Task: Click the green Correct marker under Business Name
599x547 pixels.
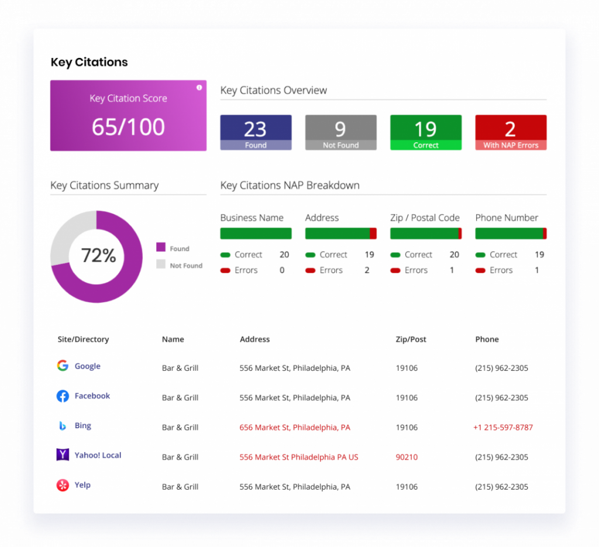Action: coord(225,255)
